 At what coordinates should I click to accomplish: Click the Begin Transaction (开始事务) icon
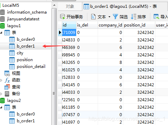(x=62, y=17)
